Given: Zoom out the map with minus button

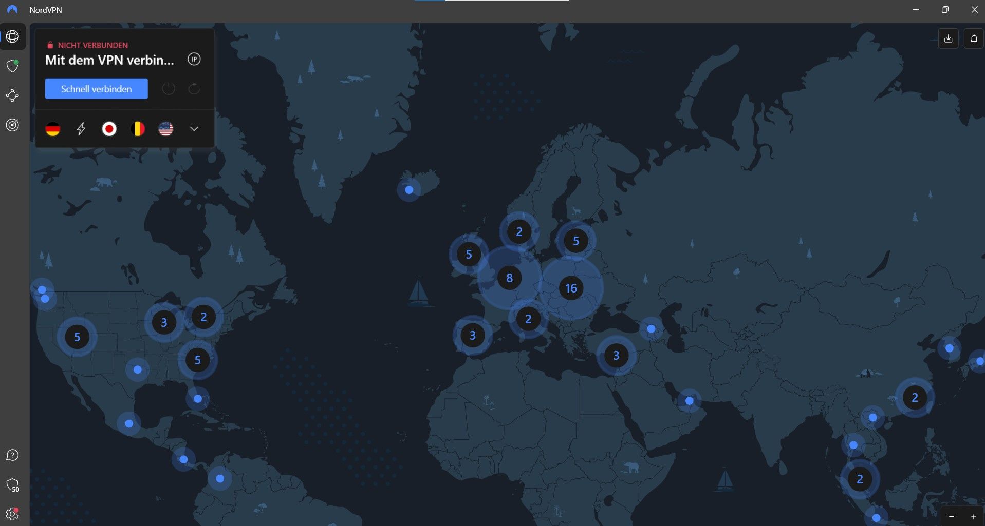Looking at the screenshot, I should coord(952,516).
